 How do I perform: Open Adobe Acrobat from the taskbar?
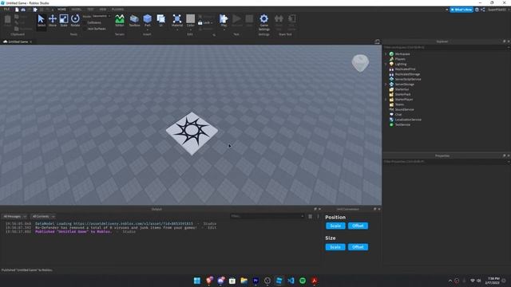pyautogui.click(x=314, y=281)
